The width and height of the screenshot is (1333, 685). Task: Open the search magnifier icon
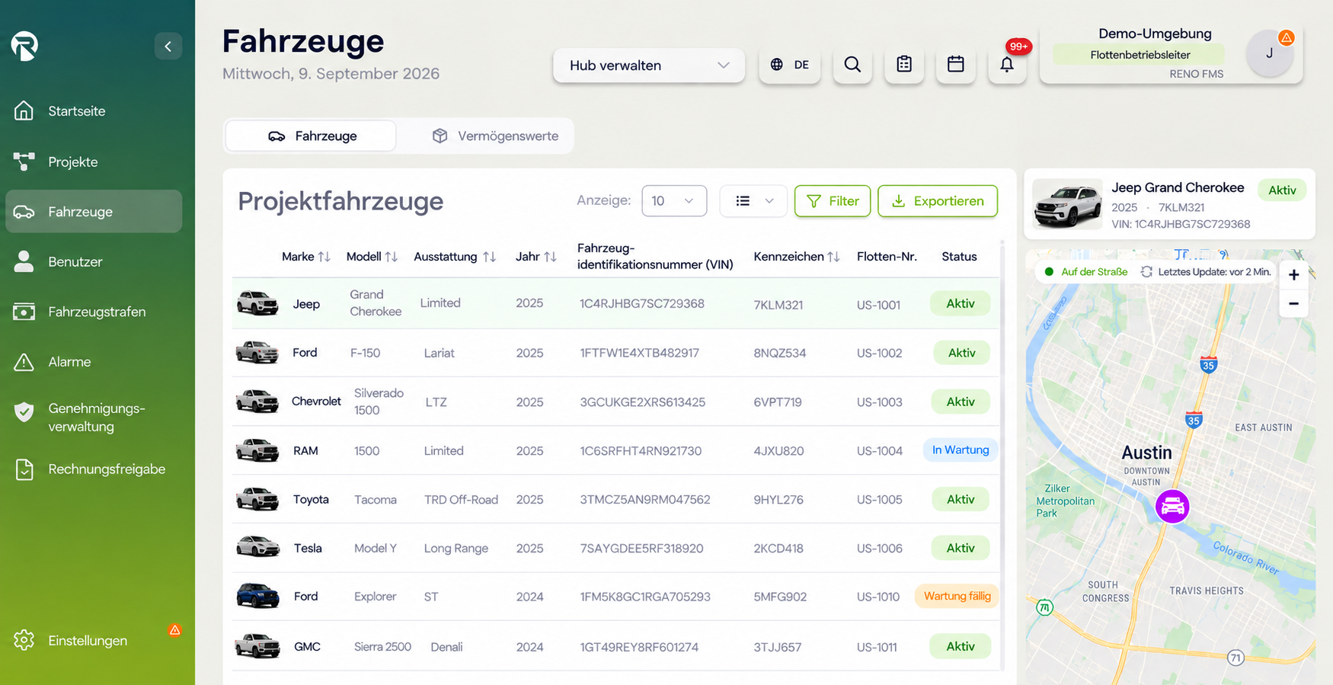coord(852,65)
